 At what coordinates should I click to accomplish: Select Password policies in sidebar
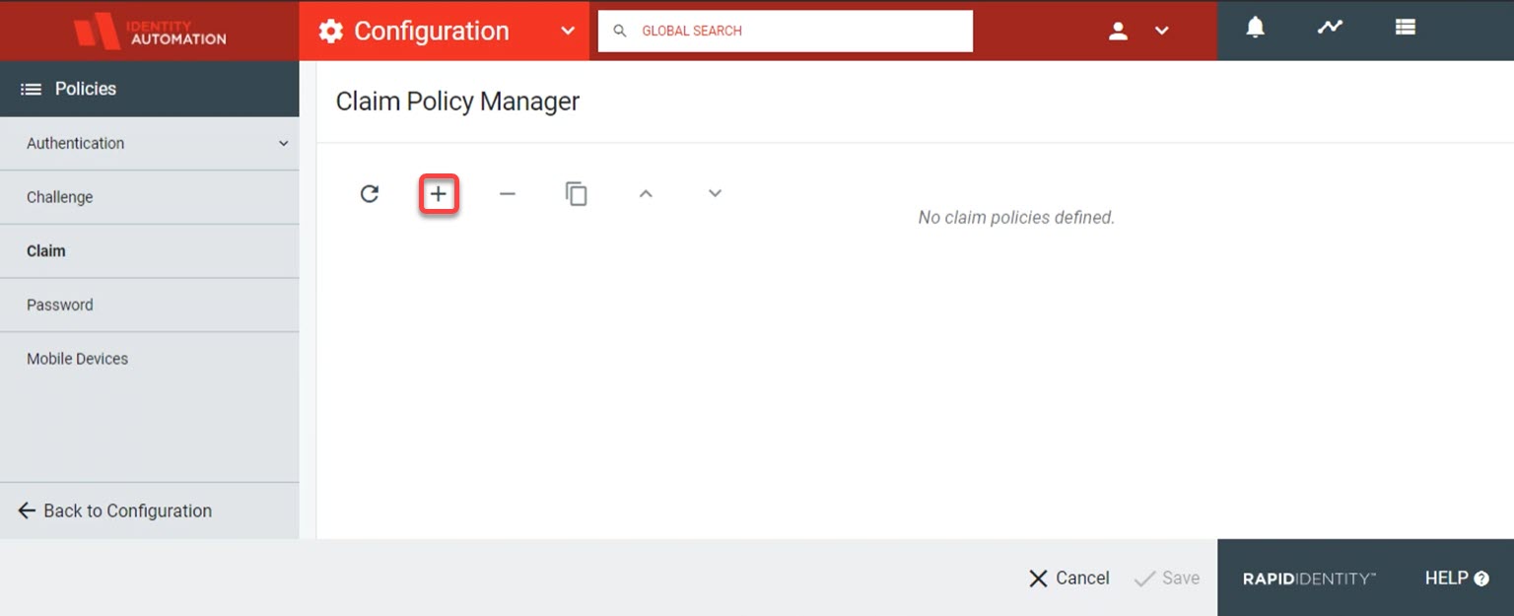(60, 305)
